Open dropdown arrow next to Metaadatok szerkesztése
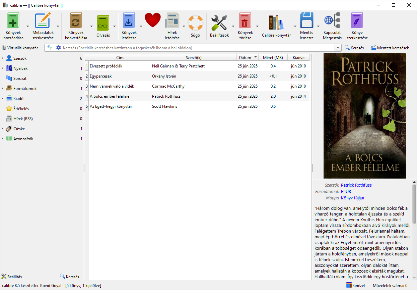The height and width of the screenshot is (290, 417). tap(58, 26)
